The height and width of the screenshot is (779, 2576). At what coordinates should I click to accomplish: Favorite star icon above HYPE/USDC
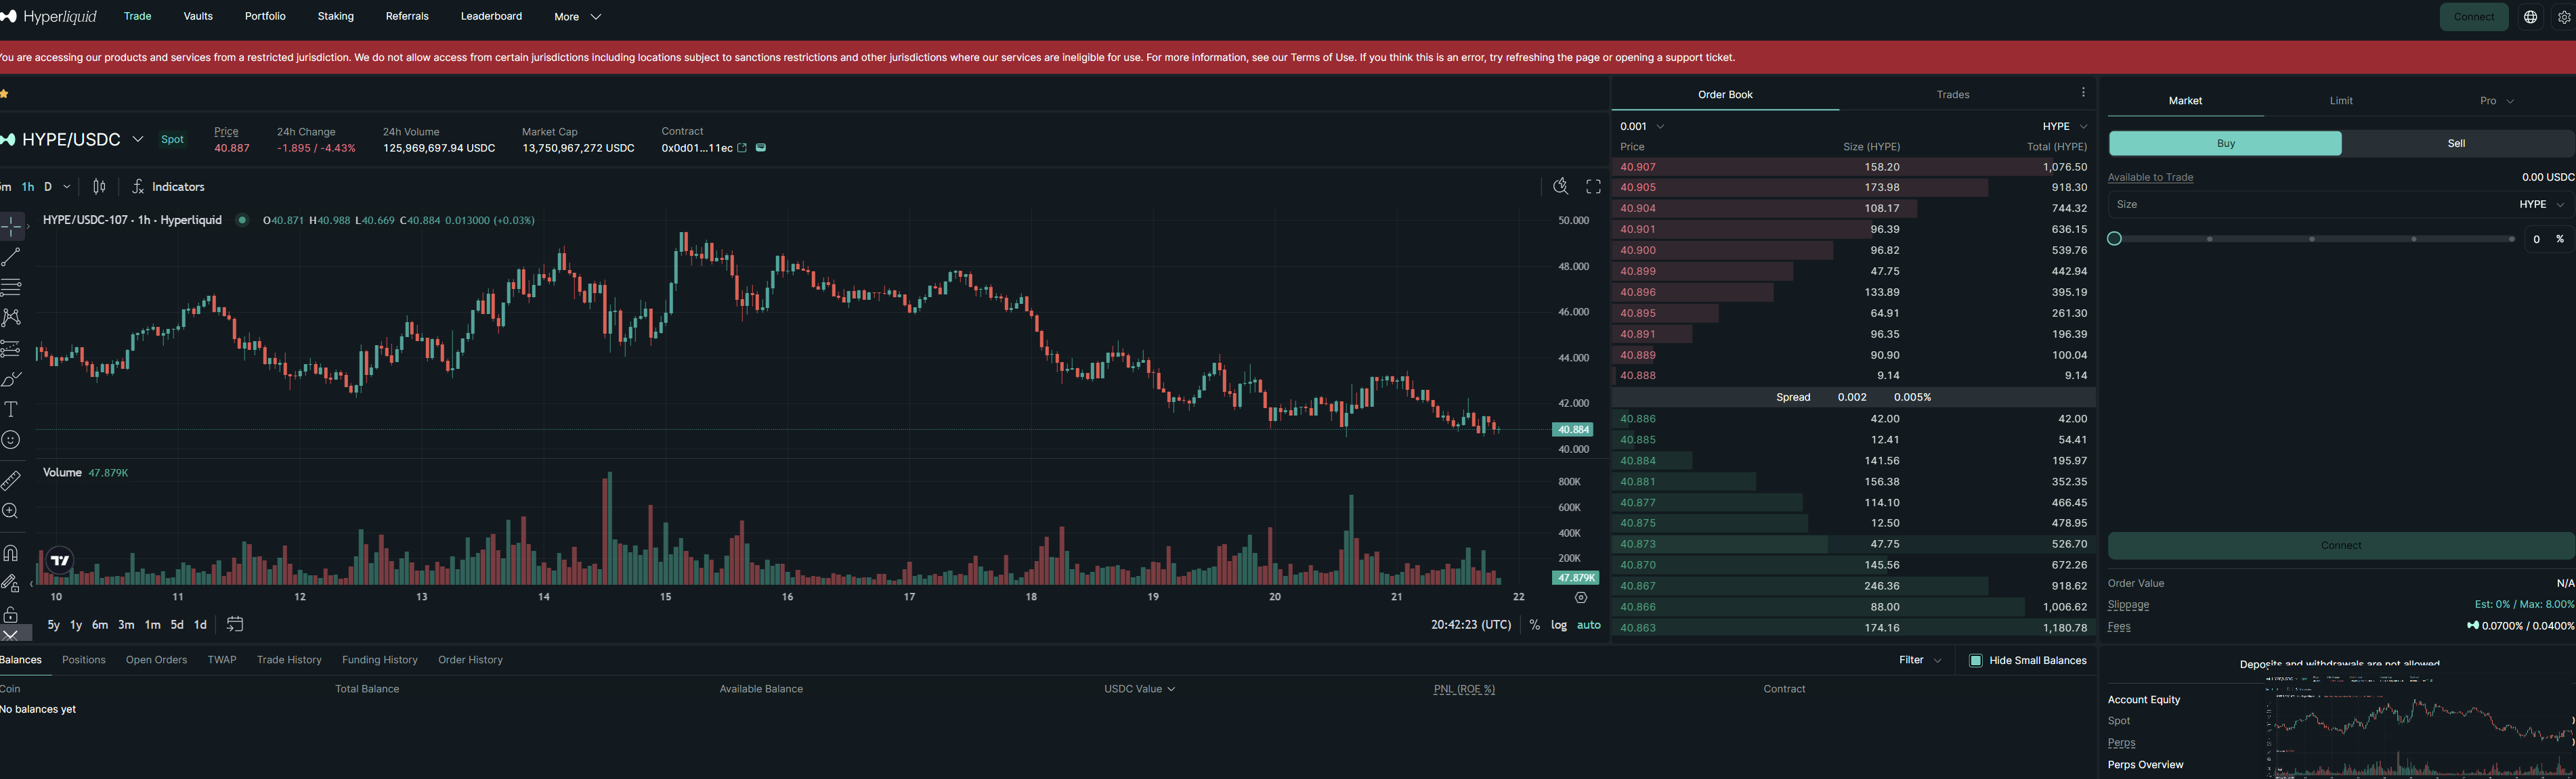coord(4,93)
